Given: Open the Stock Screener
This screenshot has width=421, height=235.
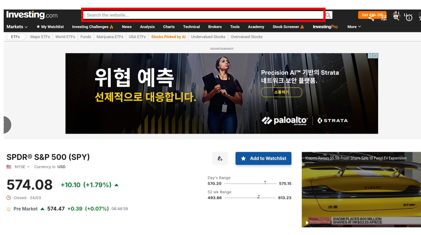Looking at the screenshot, I should tap(288, 27).
